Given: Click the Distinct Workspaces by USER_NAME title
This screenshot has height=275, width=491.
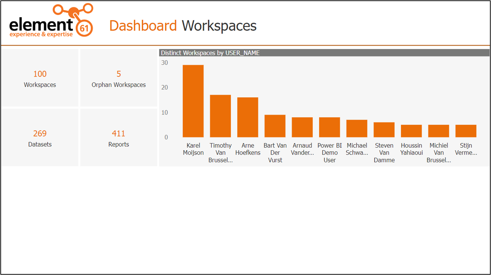Looking at the screenshot, I should click(x=209, y=53).
